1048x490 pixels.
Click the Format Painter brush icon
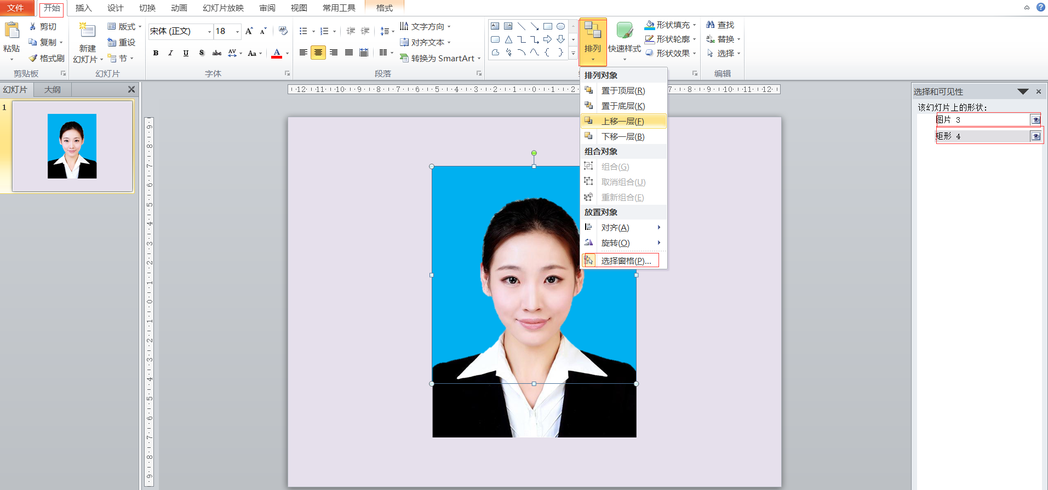pyautogui.click(x=33, y=58)
